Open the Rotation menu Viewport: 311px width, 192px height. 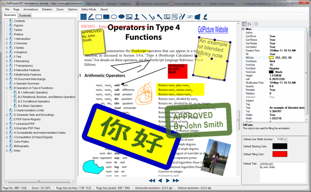point(47,9)
